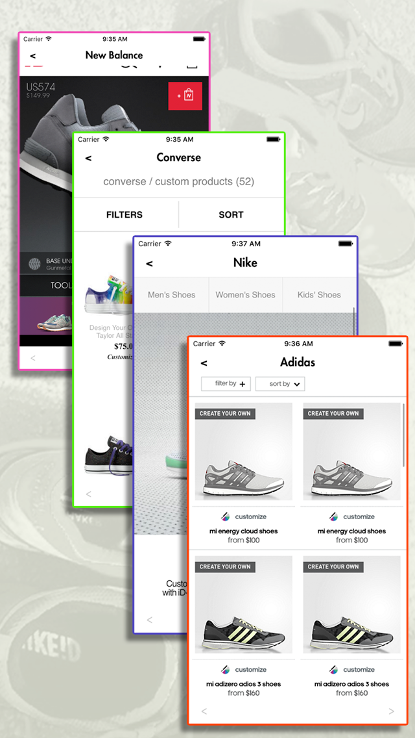Image resolution: width=415 pixels, height=738 pixels.
Task: Select Women's Shoes tab
Action: 245,295
